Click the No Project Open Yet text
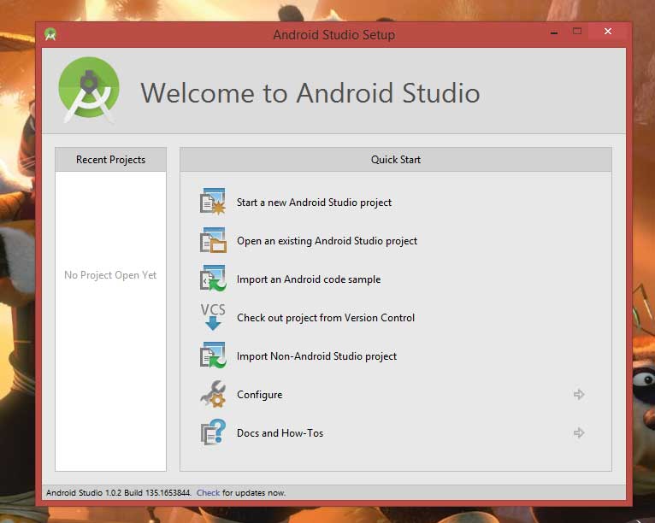Screen dimensions: 655x523 (x=110, y=275)
